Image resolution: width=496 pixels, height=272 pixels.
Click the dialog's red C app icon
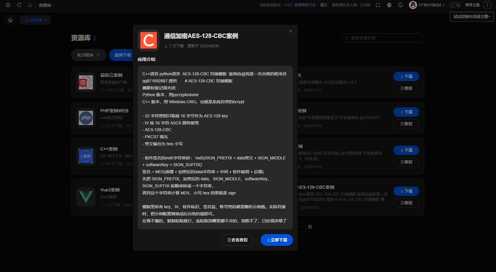[x=149, y=40]
